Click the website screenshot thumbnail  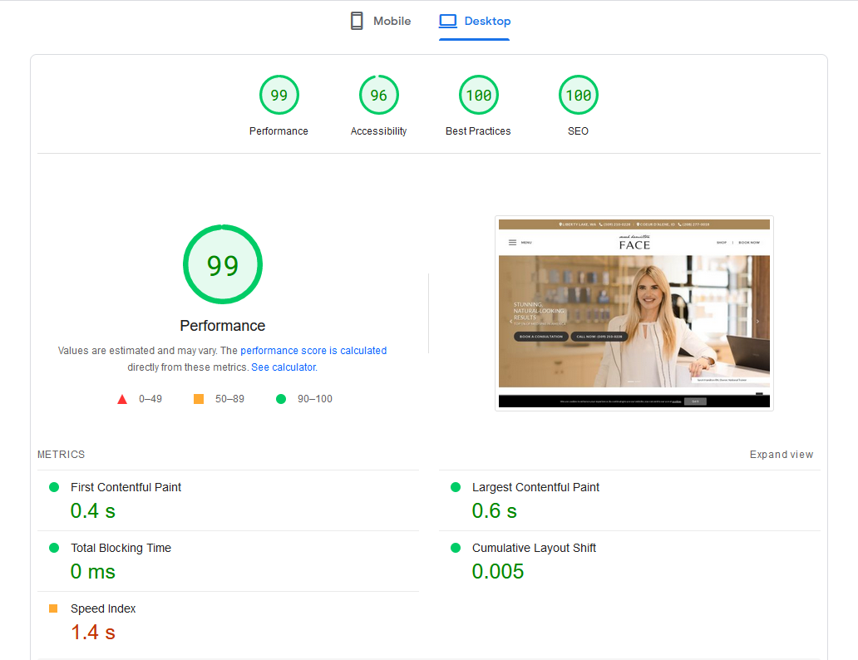click(x=634, y=313)
